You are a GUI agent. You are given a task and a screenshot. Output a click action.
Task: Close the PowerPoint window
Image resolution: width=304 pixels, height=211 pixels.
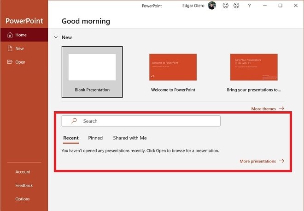pos(296,6)
